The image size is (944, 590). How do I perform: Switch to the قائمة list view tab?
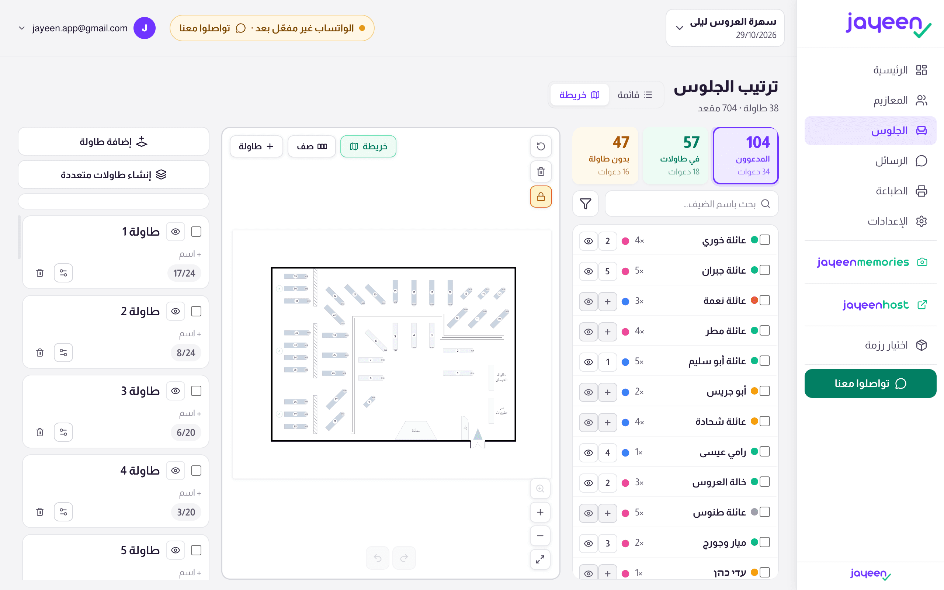click(x=634, y=95)
